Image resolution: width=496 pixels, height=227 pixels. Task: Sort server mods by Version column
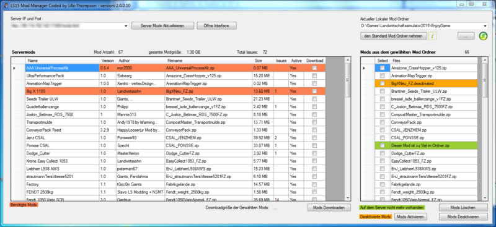coord(108,60)
